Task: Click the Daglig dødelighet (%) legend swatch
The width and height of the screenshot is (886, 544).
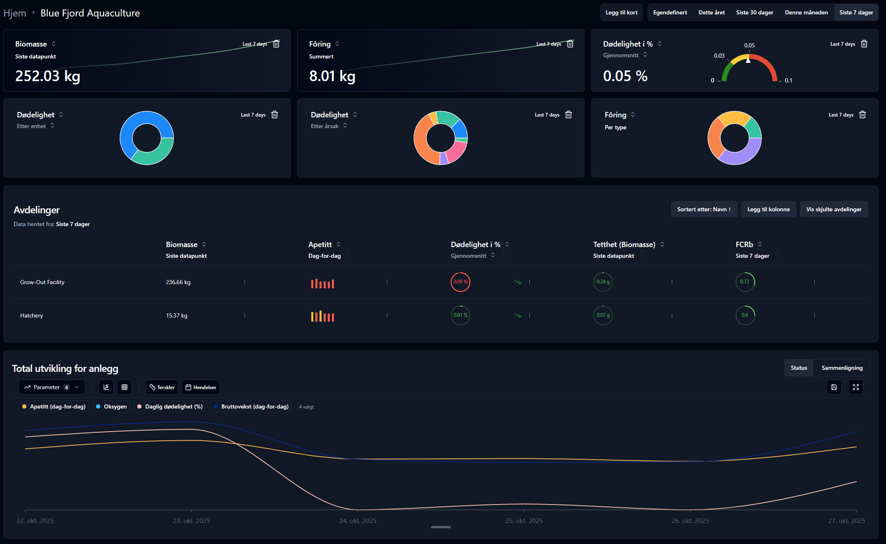Action: pos(139,406)
